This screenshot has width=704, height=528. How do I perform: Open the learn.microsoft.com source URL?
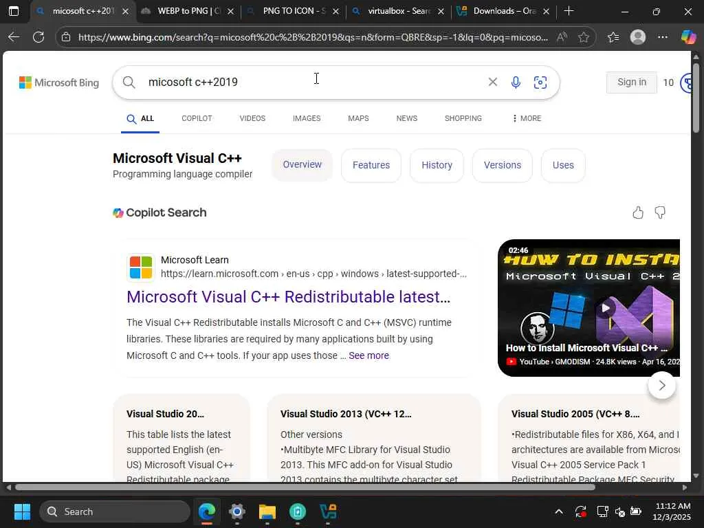313,274
